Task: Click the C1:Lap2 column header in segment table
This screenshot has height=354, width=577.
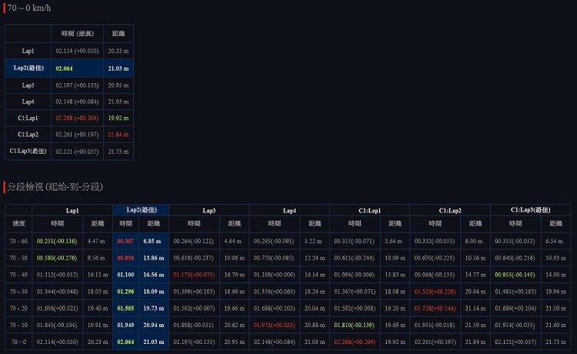Action: 449,210
